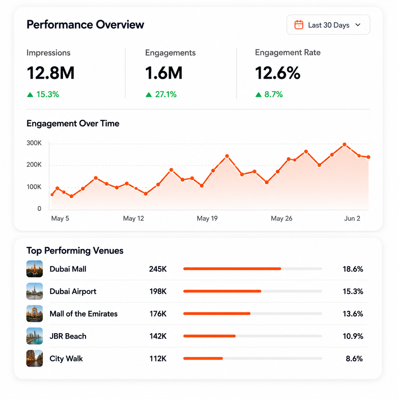Select the JBR Beach venue name
399x399 pixels.
[68, 336]
